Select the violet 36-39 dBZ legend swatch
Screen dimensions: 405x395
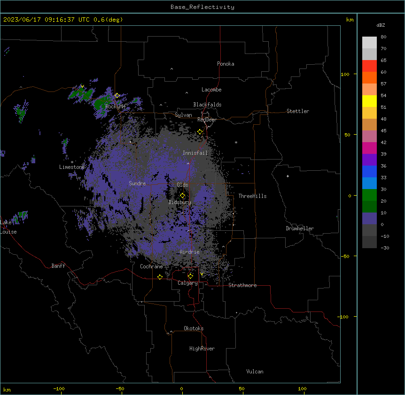(369, 160)
